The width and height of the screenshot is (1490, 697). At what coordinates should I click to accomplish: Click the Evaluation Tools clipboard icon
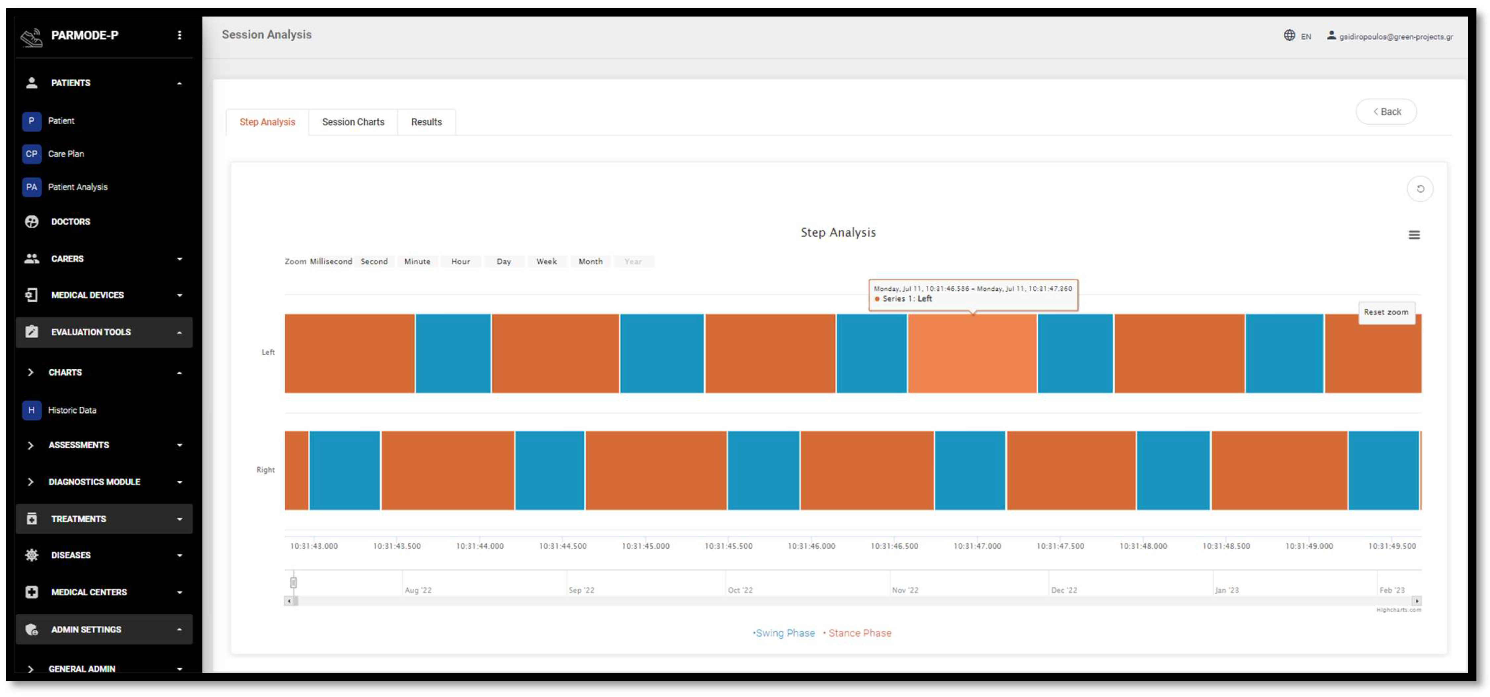(32, 332)
